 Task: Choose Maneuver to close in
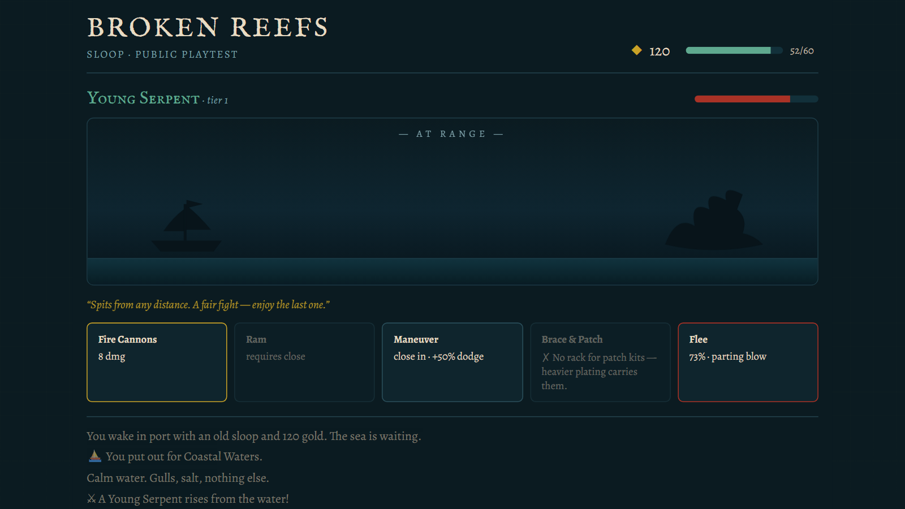453,362
